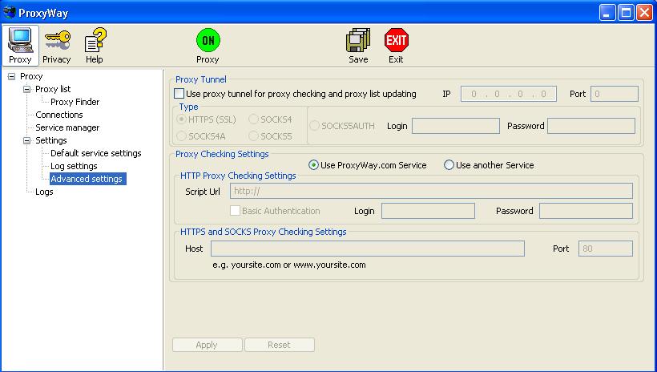The height and width of the screenshot is (372, 657).
Task: Open Logs tree item
Action: [x=44, y=192]
